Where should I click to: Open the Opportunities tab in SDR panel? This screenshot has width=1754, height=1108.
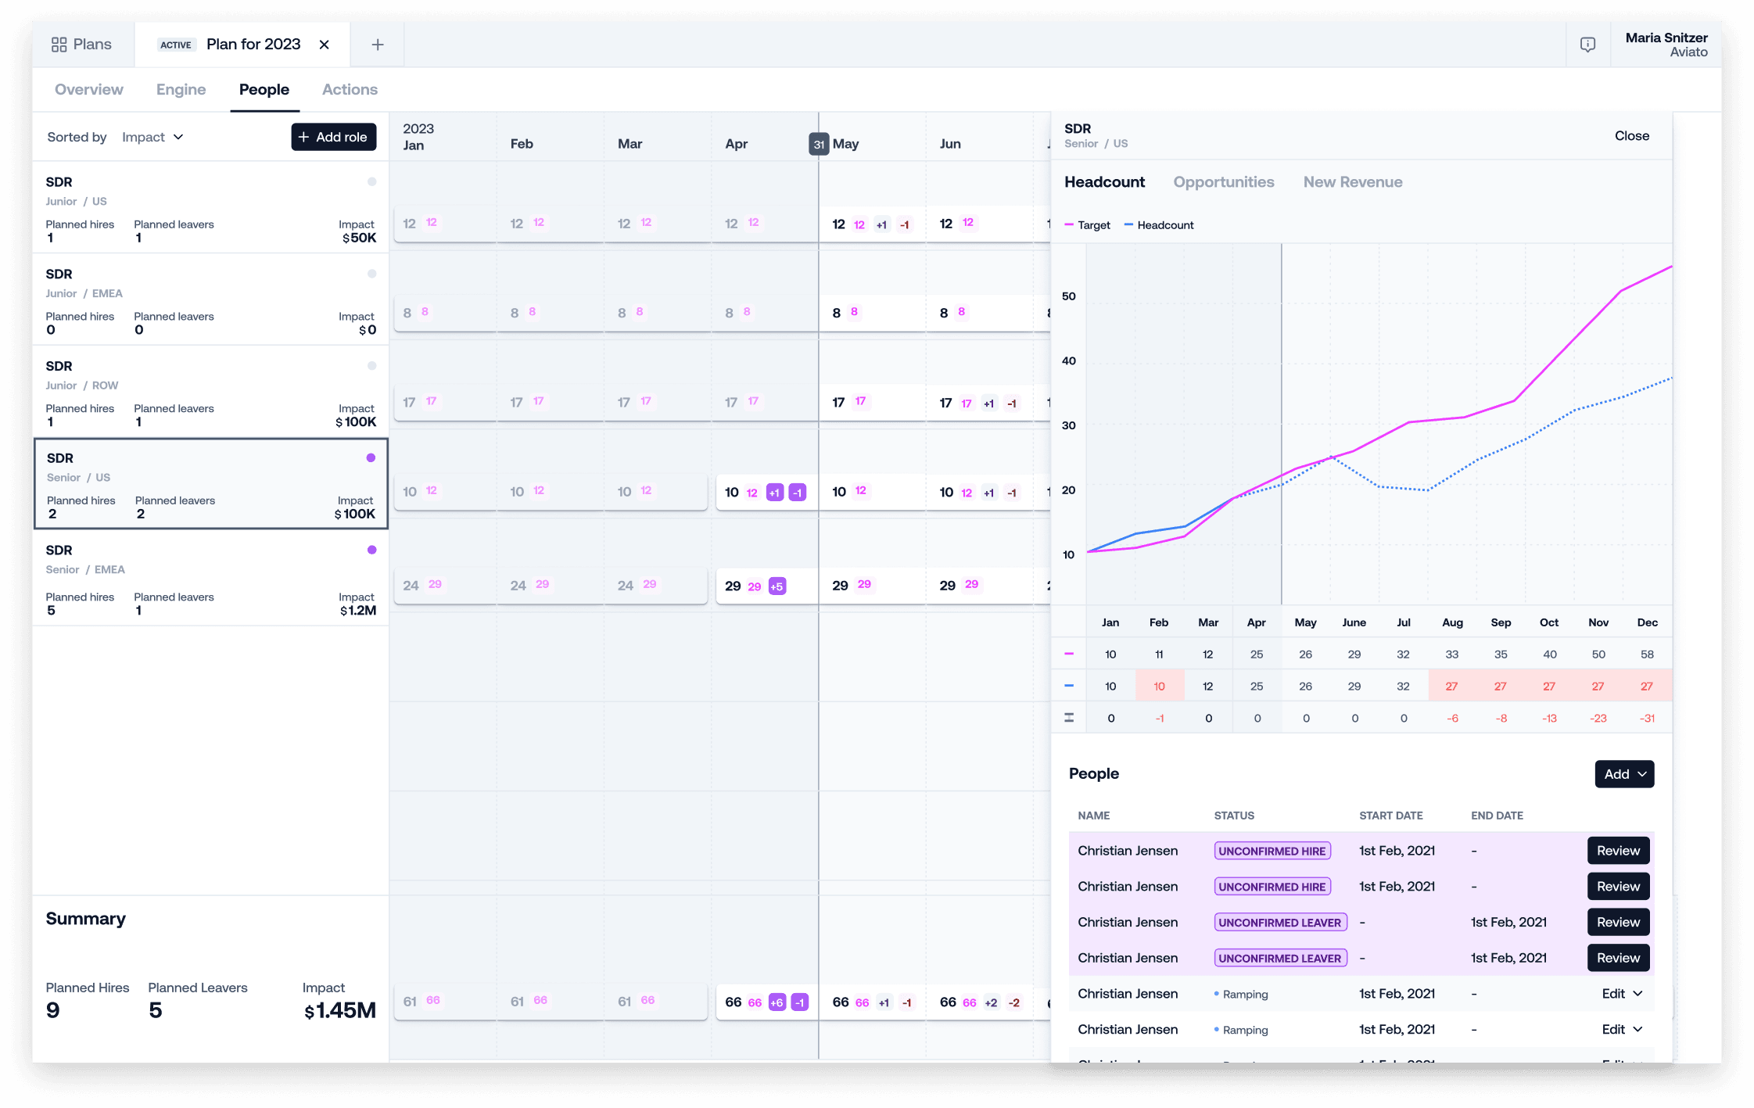pyautogui.click(x=1224, y=182)
